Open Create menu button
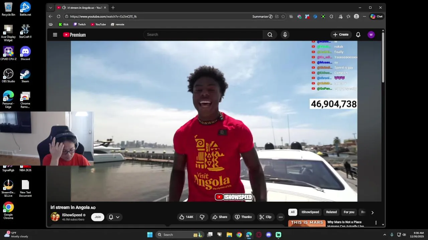The height and width of the screenshot is (240, 428). 341,35
